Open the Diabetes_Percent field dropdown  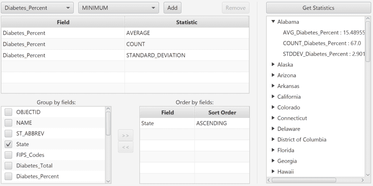tap(37, 8)
